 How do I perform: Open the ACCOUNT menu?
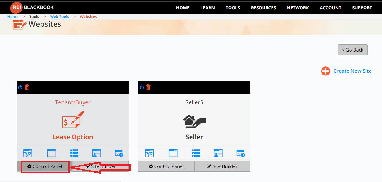(331, 8)
